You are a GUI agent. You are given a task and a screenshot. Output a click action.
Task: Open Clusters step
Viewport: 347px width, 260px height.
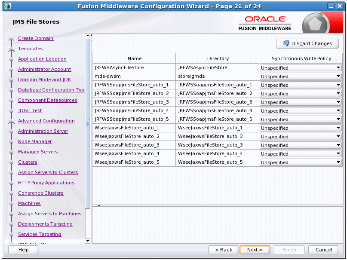click(28, 162)
